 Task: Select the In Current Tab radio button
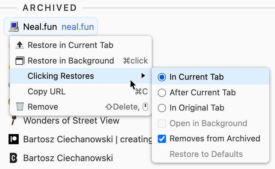pyautogui.click(x=162, y=77)
